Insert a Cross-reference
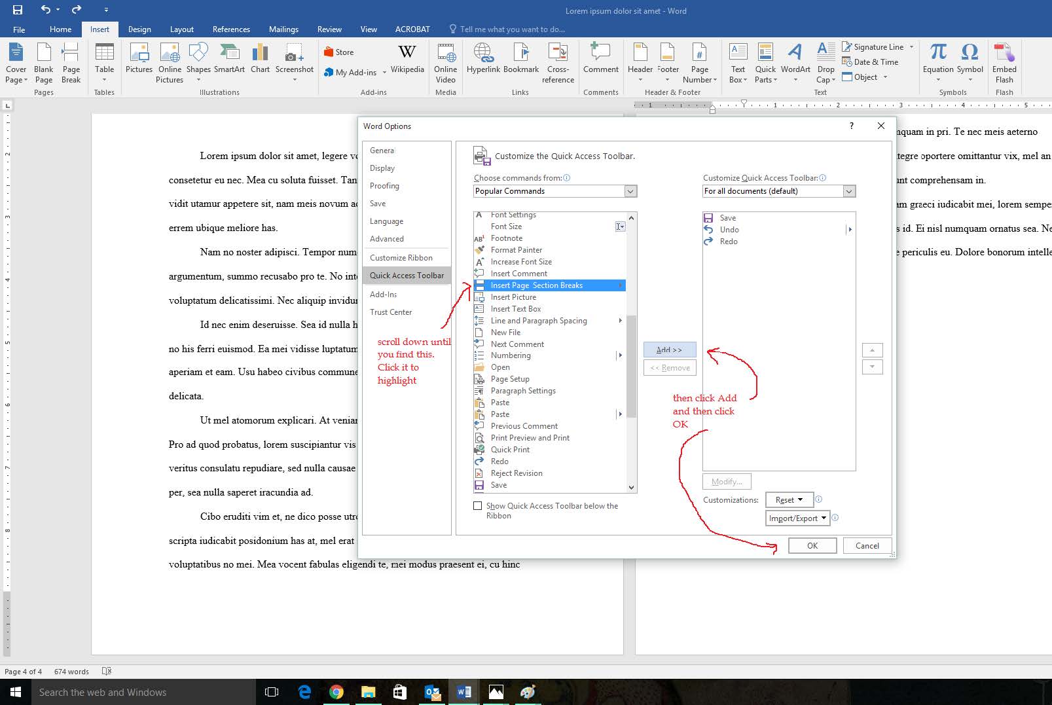Image resolution: width=1052 pixels, height=705 pixels. point(558,63)
